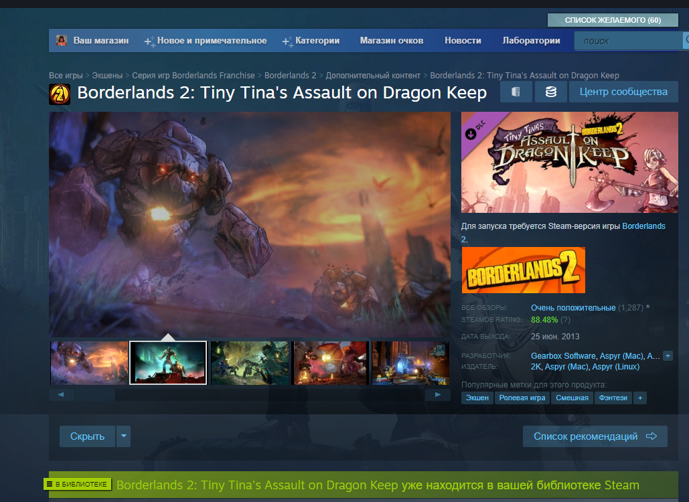The image size is (689, 502).
Task: Click the Dragon Keep DLC header image
Action: [x=569, y=163]
